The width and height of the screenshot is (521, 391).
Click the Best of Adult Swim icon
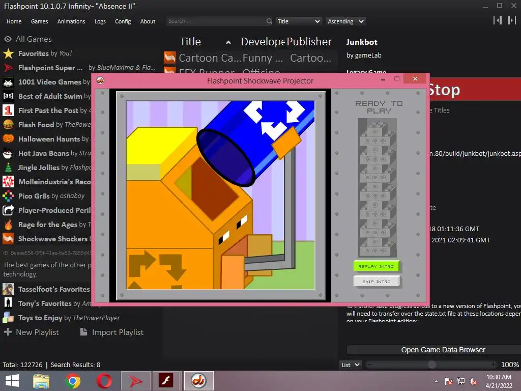click(x=8, y=96)
